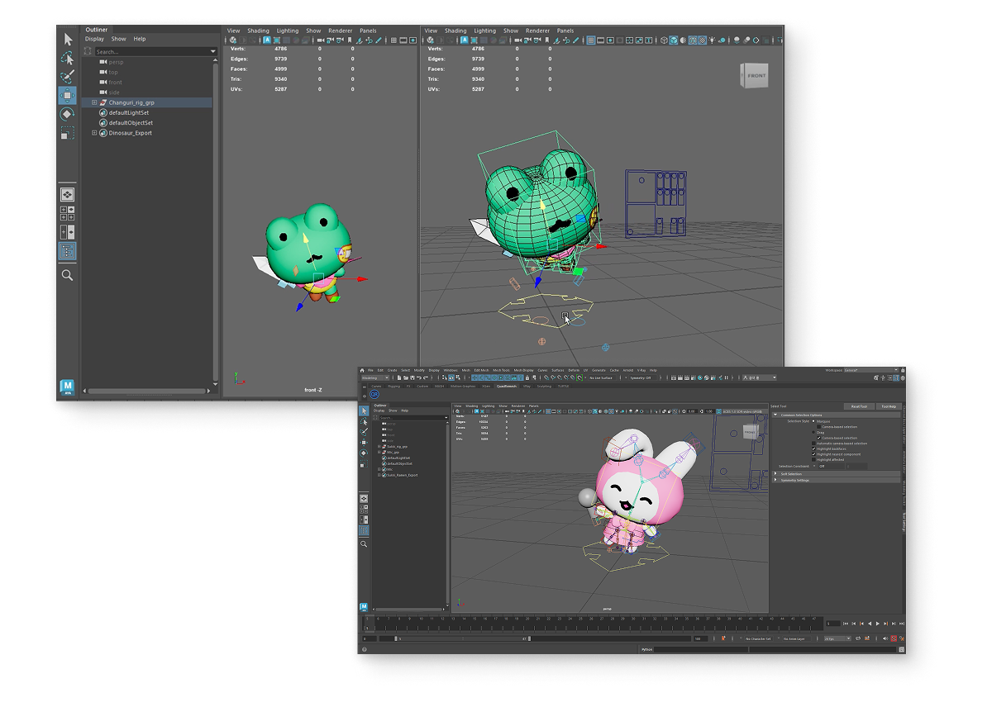Activate the Lasso Select tool
The height and width of the screenshot is (707, 992).
tap(68, 58)
